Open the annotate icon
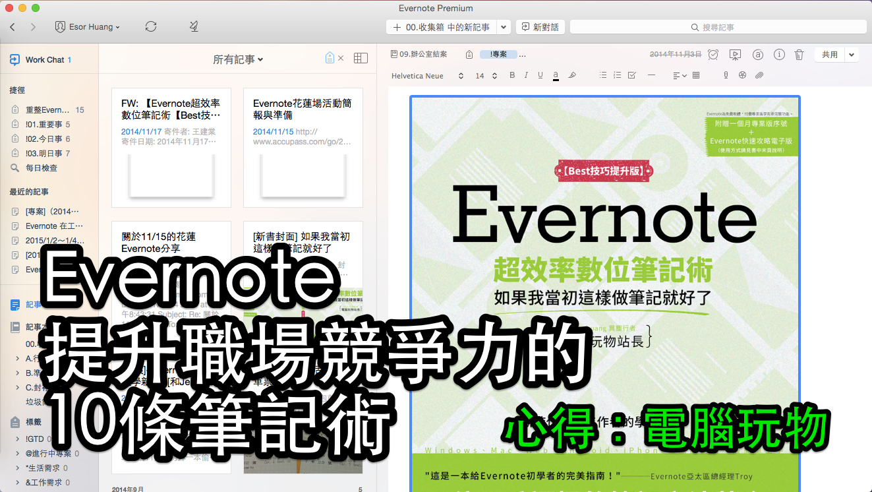The height and width of the screenshot is (492, 872). tap(758, 55)
